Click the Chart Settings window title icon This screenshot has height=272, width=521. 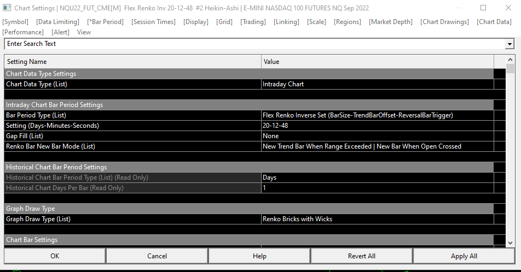[7, 8]
